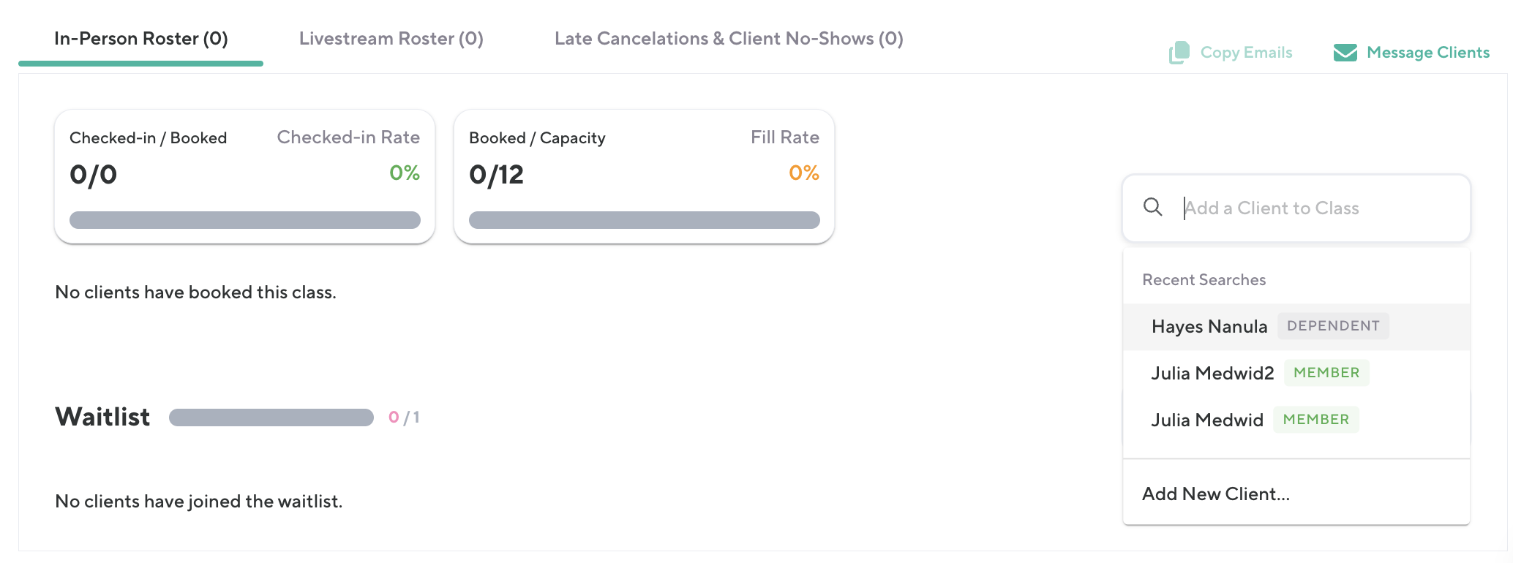1513x563 pixels.
Task: Switch to the Livestream Roster tab
Action: (391, 39)
